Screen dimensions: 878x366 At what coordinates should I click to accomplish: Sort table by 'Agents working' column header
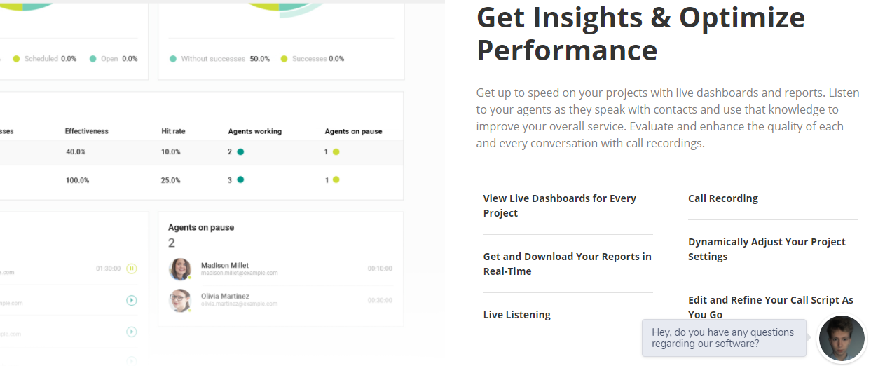point(254,131)
